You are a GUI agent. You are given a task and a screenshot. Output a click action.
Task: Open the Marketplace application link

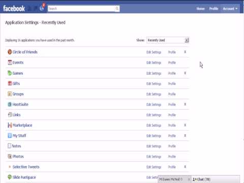pos(22,125)
